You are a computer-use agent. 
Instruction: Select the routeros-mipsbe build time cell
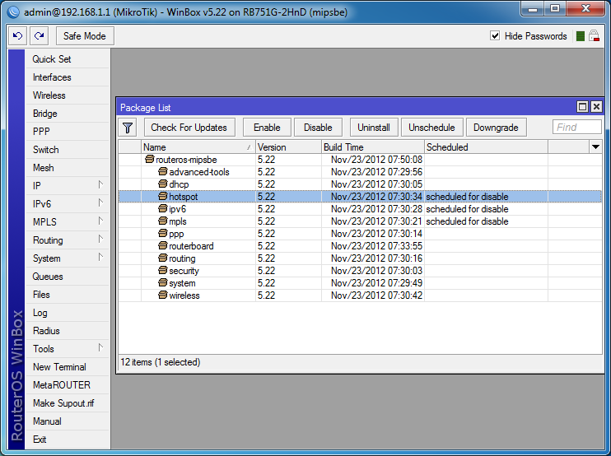point(373,159)
